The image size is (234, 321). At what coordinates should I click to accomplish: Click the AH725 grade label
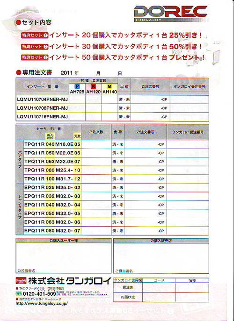[x=77, y=92]
